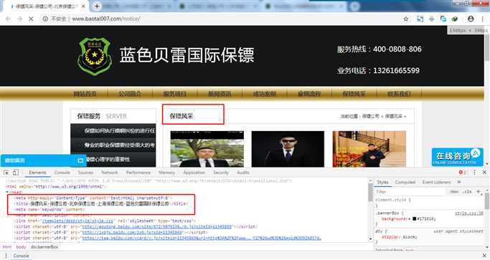The image size is (490, 260).
Task: Stop page loading with the X button
Action: tap(31, 19)
